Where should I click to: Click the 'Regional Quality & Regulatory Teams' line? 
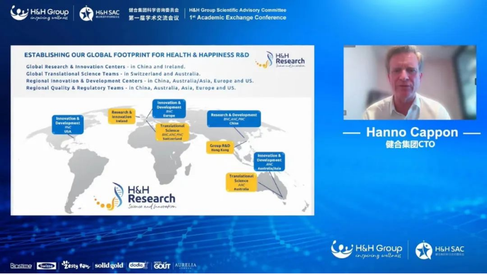pos(131,88)
